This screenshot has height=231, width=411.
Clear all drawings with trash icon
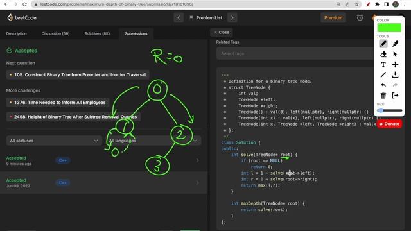[x=383, y=96]
